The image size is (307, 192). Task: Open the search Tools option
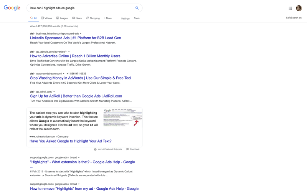(137, 18)
